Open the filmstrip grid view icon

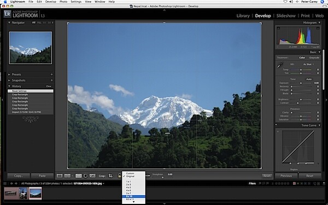coord(5,184)
